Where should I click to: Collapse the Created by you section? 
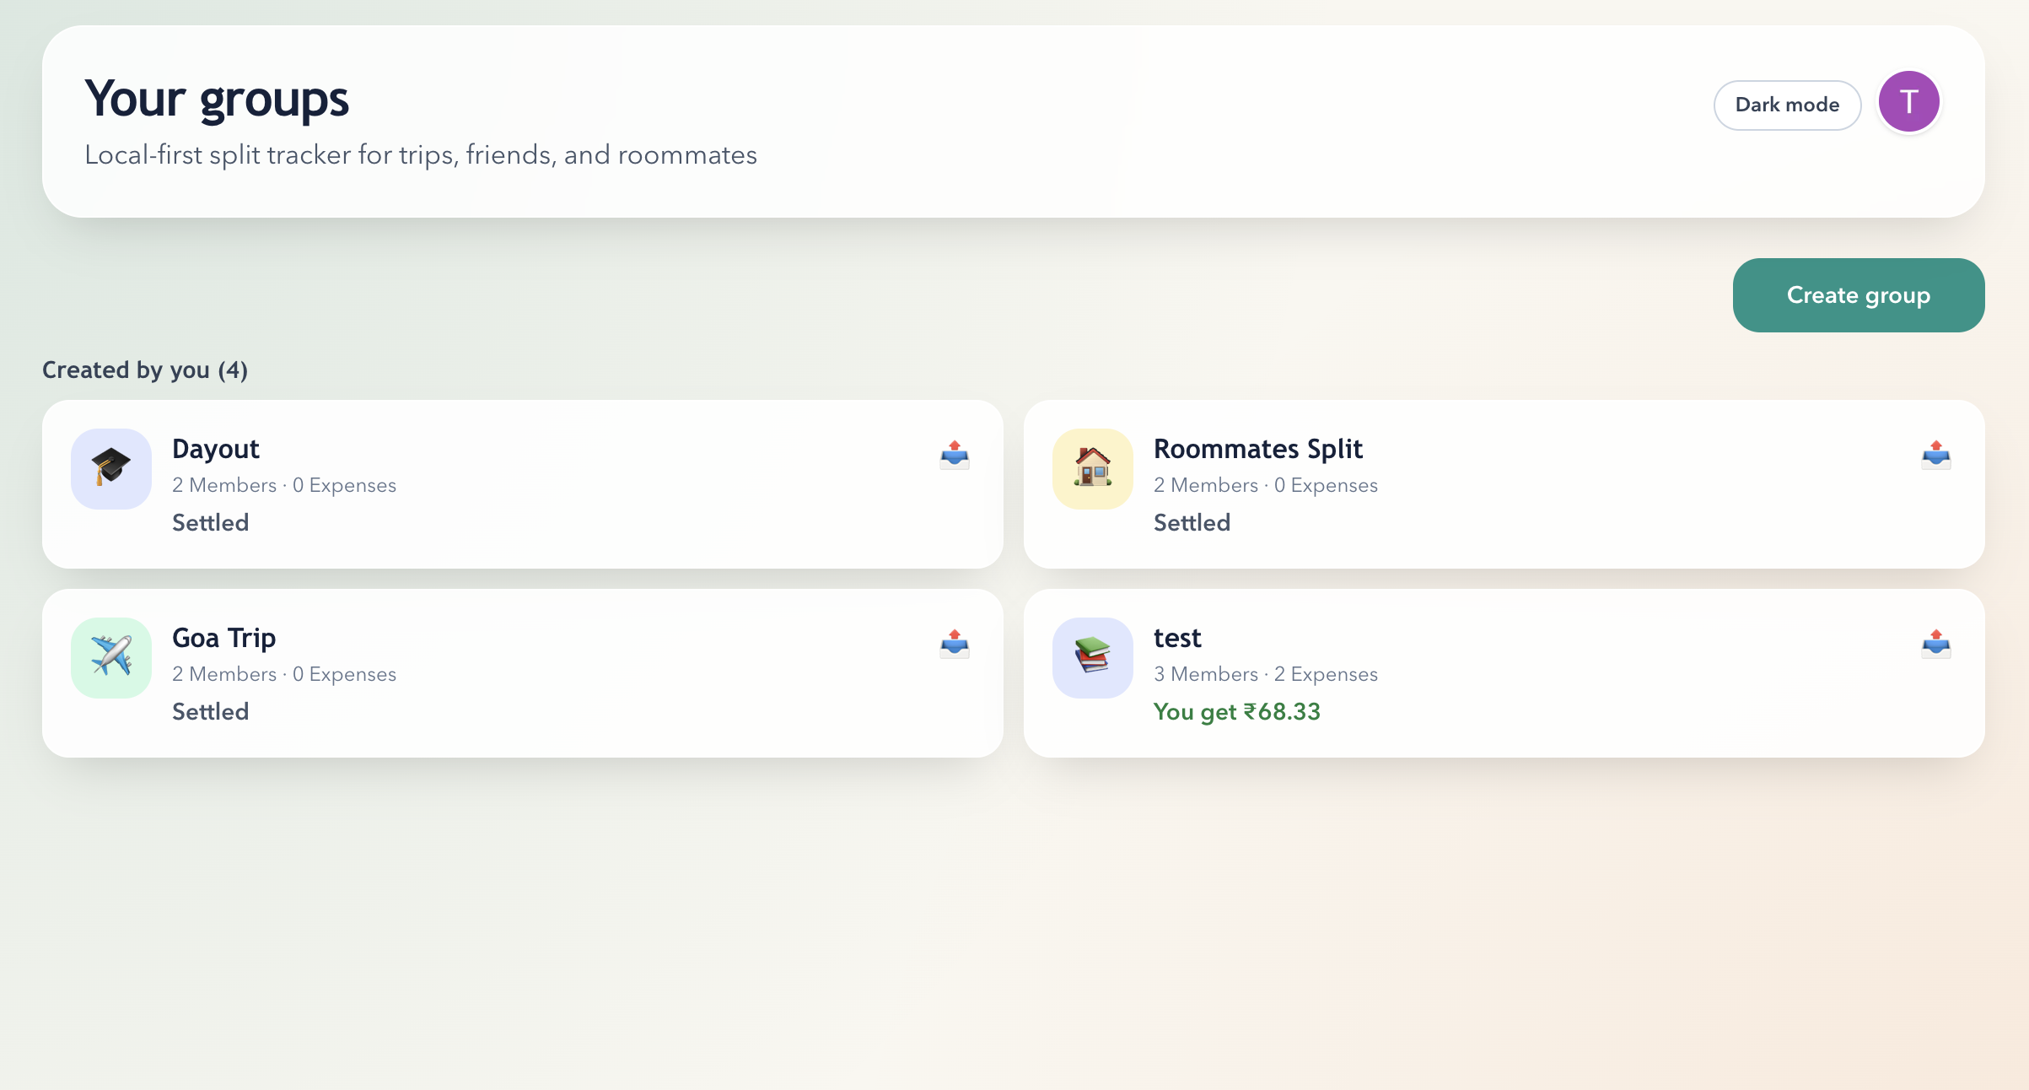(145, 370)
